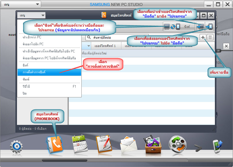The width and height of the screenshot is (233, 167).
Task: Open the gear settings icon in dock
Action: 16,147
